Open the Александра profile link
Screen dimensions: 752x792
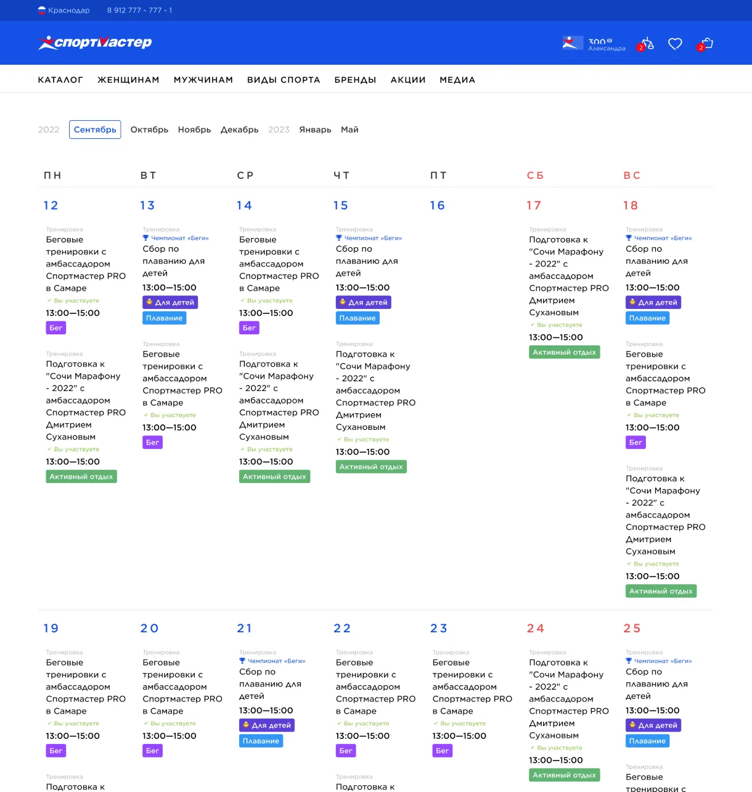607,48
